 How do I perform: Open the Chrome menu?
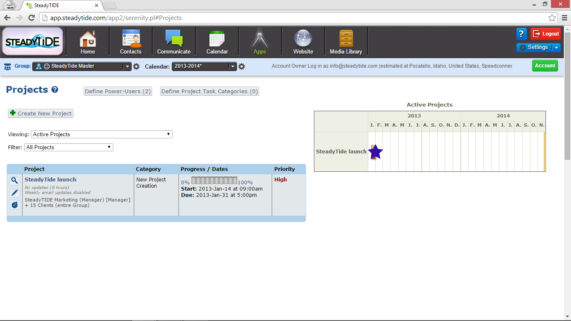coord(564,18)
